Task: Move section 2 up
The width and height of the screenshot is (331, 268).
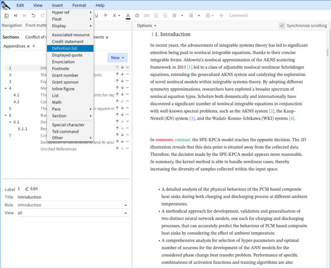Action: click(x=117, y=74)
